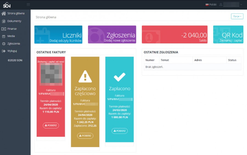The height and width of the screenshot is (155, 247).
Task: Click the Zapłacono checkmark icon
Action: coord(120,77)
